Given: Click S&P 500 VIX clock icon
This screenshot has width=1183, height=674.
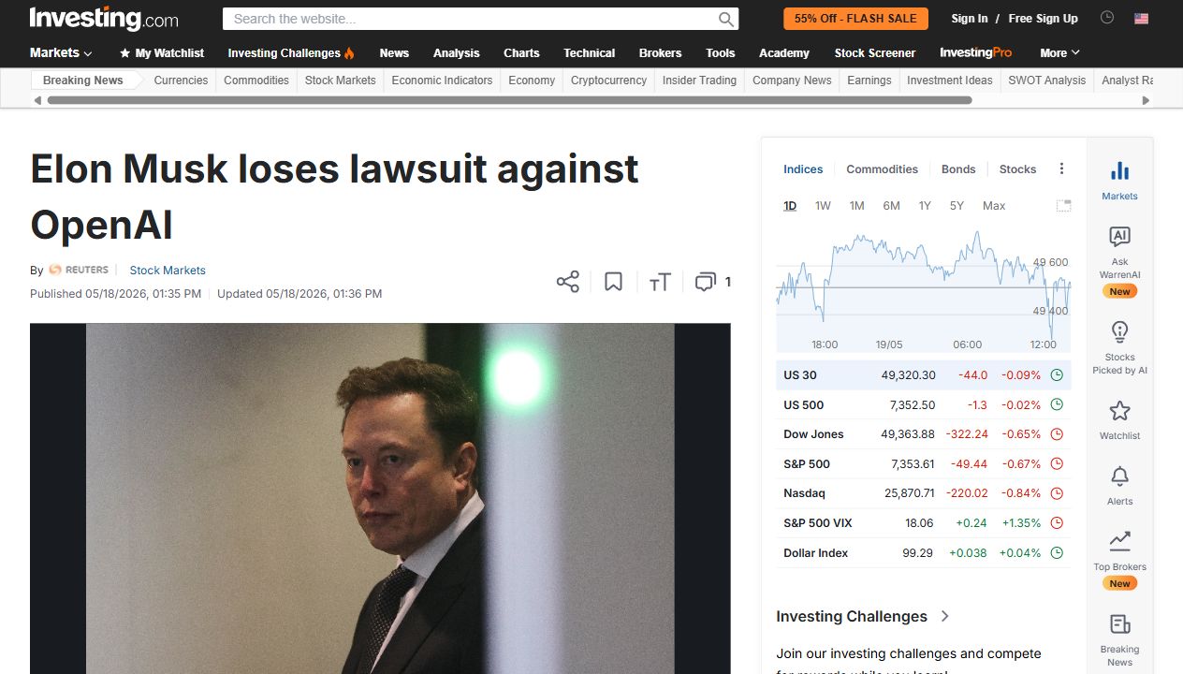Looking at the screenshot, I should coord(1057,523).
